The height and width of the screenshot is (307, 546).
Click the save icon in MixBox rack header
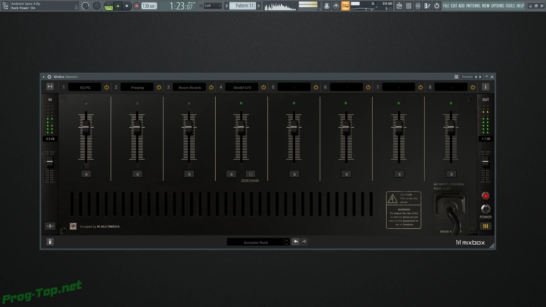coord(50,87)
